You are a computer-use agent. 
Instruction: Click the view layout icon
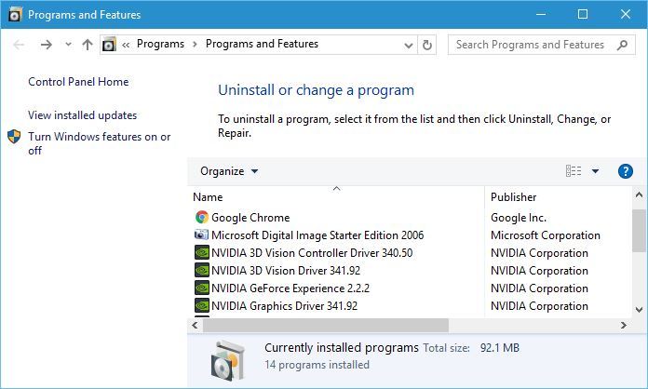574,171
